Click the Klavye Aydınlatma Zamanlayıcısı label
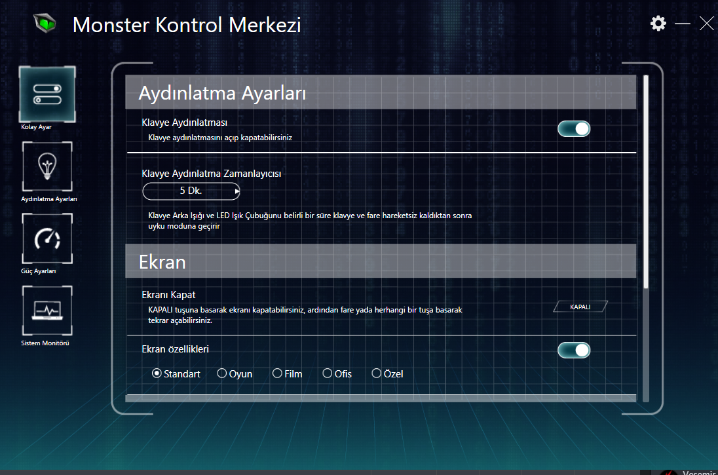 (x=212, y=174)
